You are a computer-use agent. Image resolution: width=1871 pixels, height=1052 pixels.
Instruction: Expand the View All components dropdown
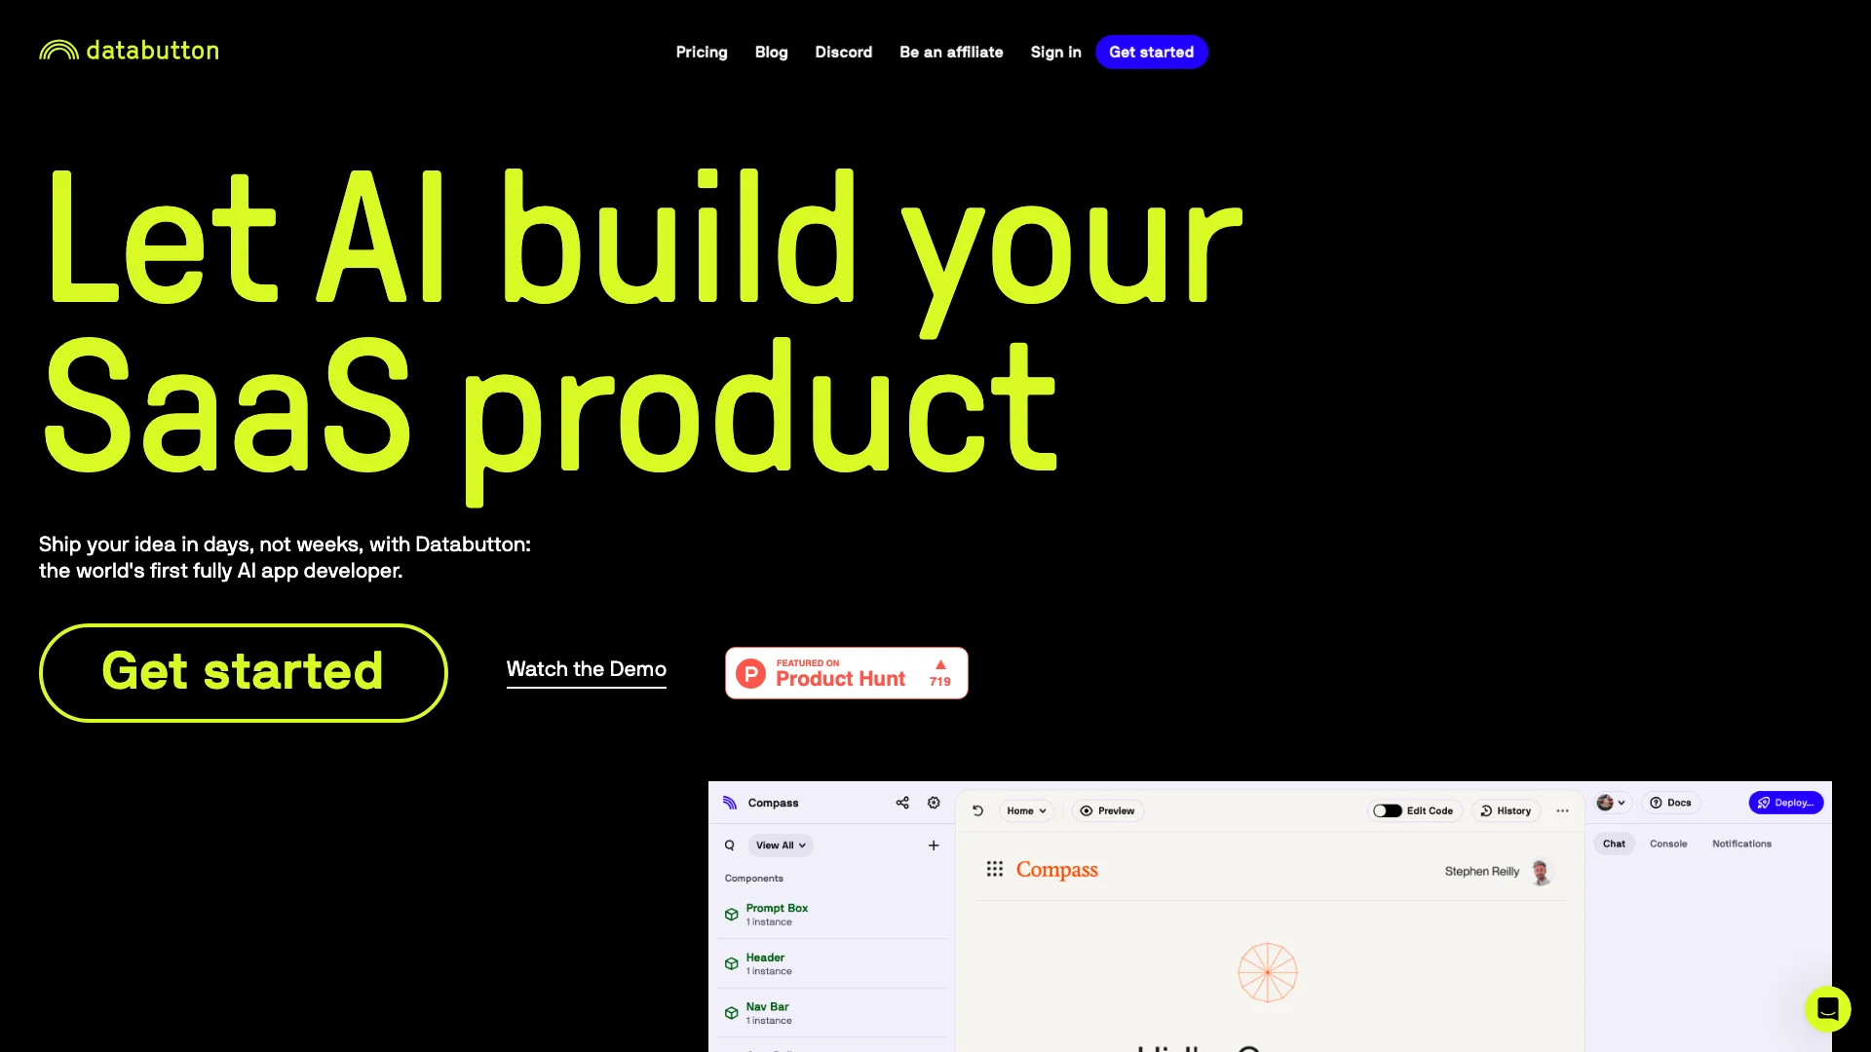point(780,845)
